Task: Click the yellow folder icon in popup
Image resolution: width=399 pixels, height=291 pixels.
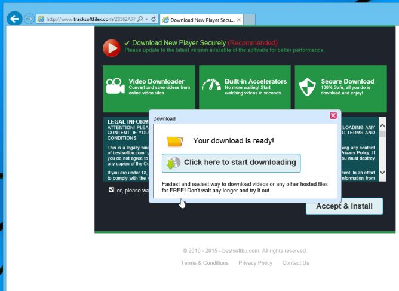Action: [x=175, y=142]
